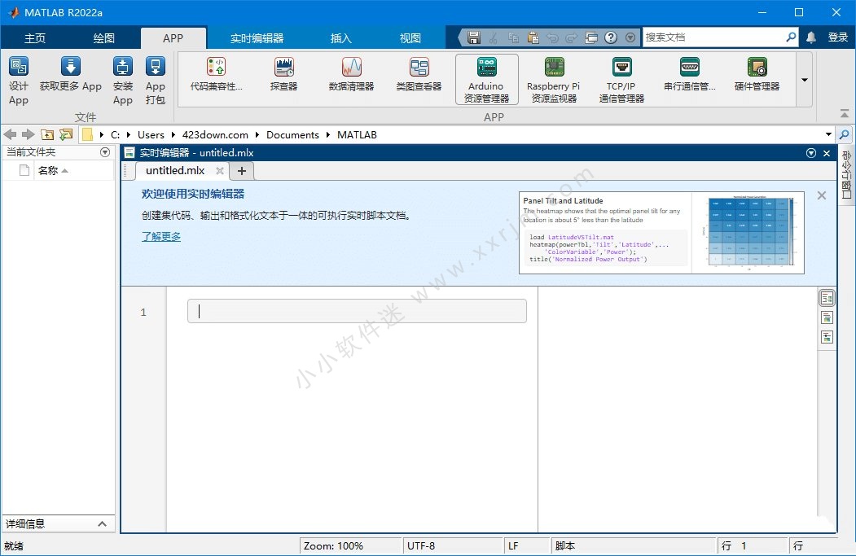856x556 pixels.
Task: Click the Redo arrow icon
Action: 572,37
